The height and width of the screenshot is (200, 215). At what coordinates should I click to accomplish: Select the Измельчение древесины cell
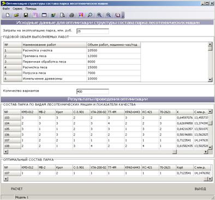click(54, 78)
